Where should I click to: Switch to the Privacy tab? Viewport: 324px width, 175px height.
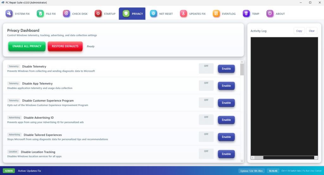[132, 14]
